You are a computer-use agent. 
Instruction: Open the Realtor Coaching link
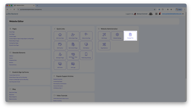(57, 101)
